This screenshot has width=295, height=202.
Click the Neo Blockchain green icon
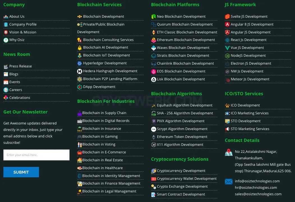click(153, 17)
